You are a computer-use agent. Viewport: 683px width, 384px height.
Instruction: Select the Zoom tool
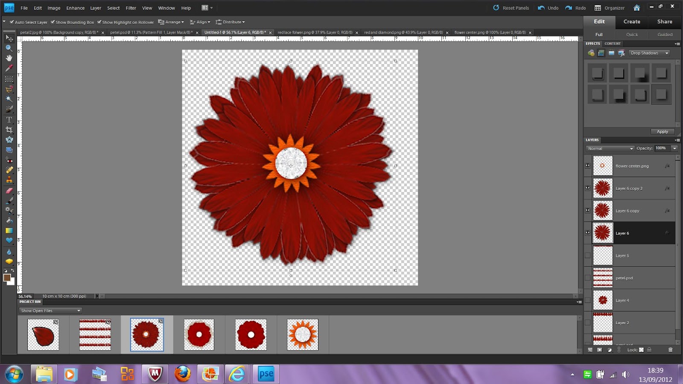9,48
